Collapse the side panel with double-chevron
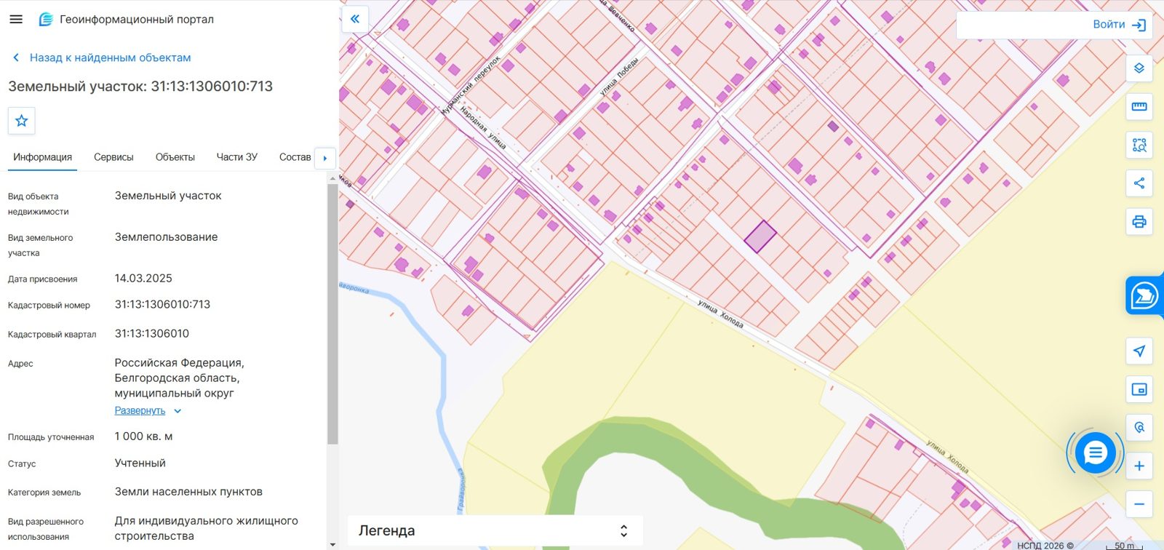 tap(355, 19)
